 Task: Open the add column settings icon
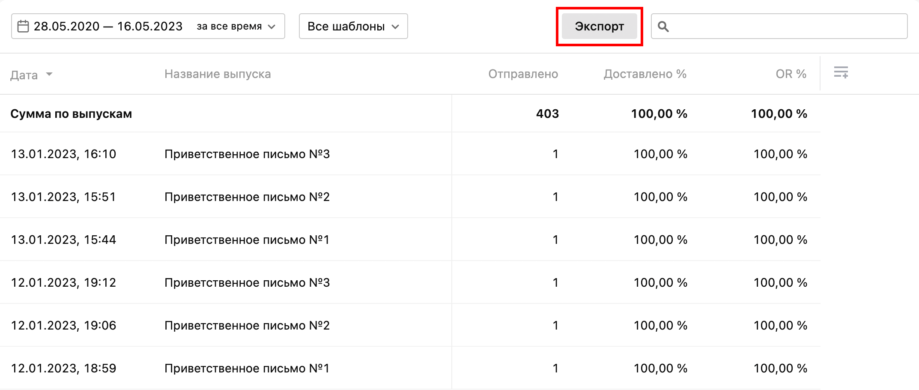tap(841, 73)
